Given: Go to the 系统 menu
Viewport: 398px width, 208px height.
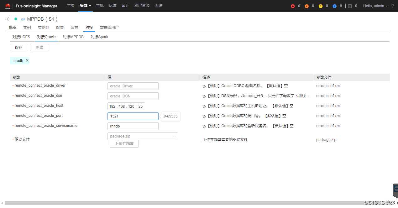Looking at the screenshot, I should (159, 6).
